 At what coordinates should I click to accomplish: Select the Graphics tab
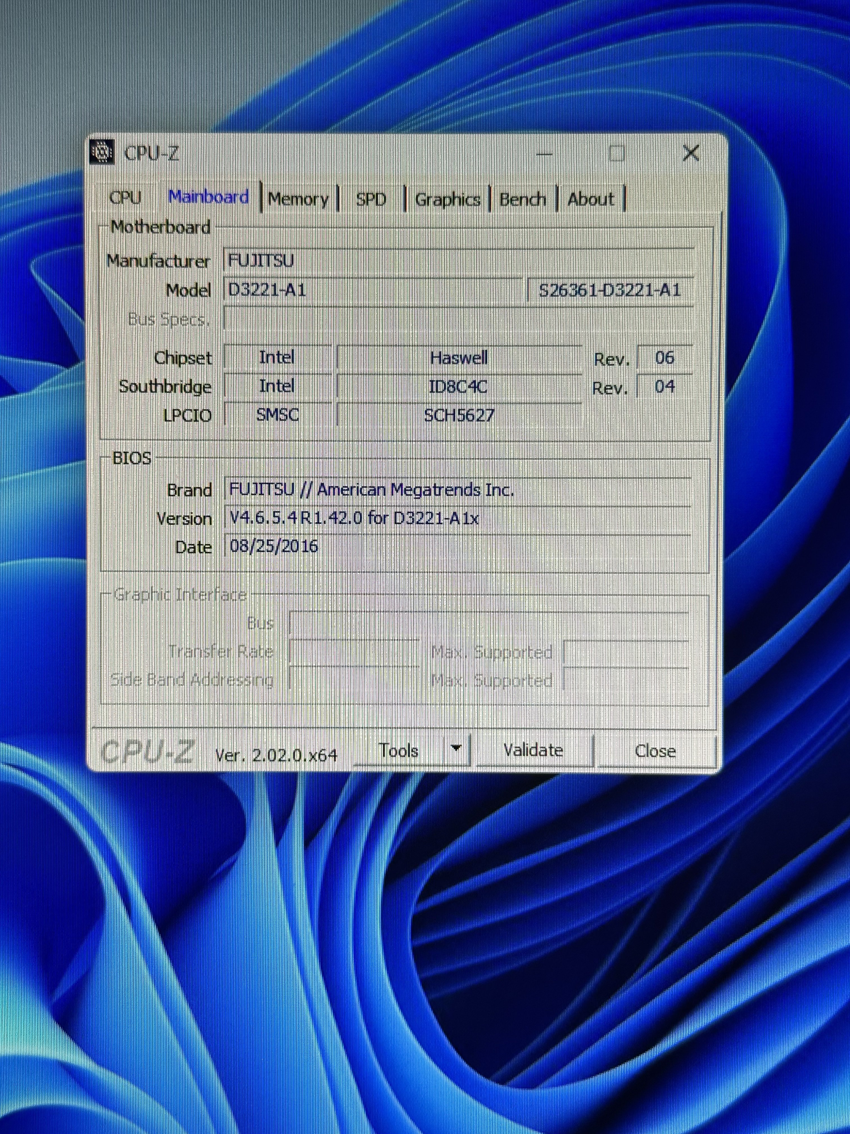(447, 199)
